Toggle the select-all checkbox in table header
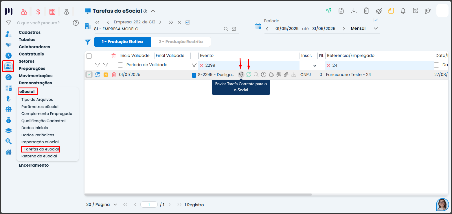 coord(89,56)
